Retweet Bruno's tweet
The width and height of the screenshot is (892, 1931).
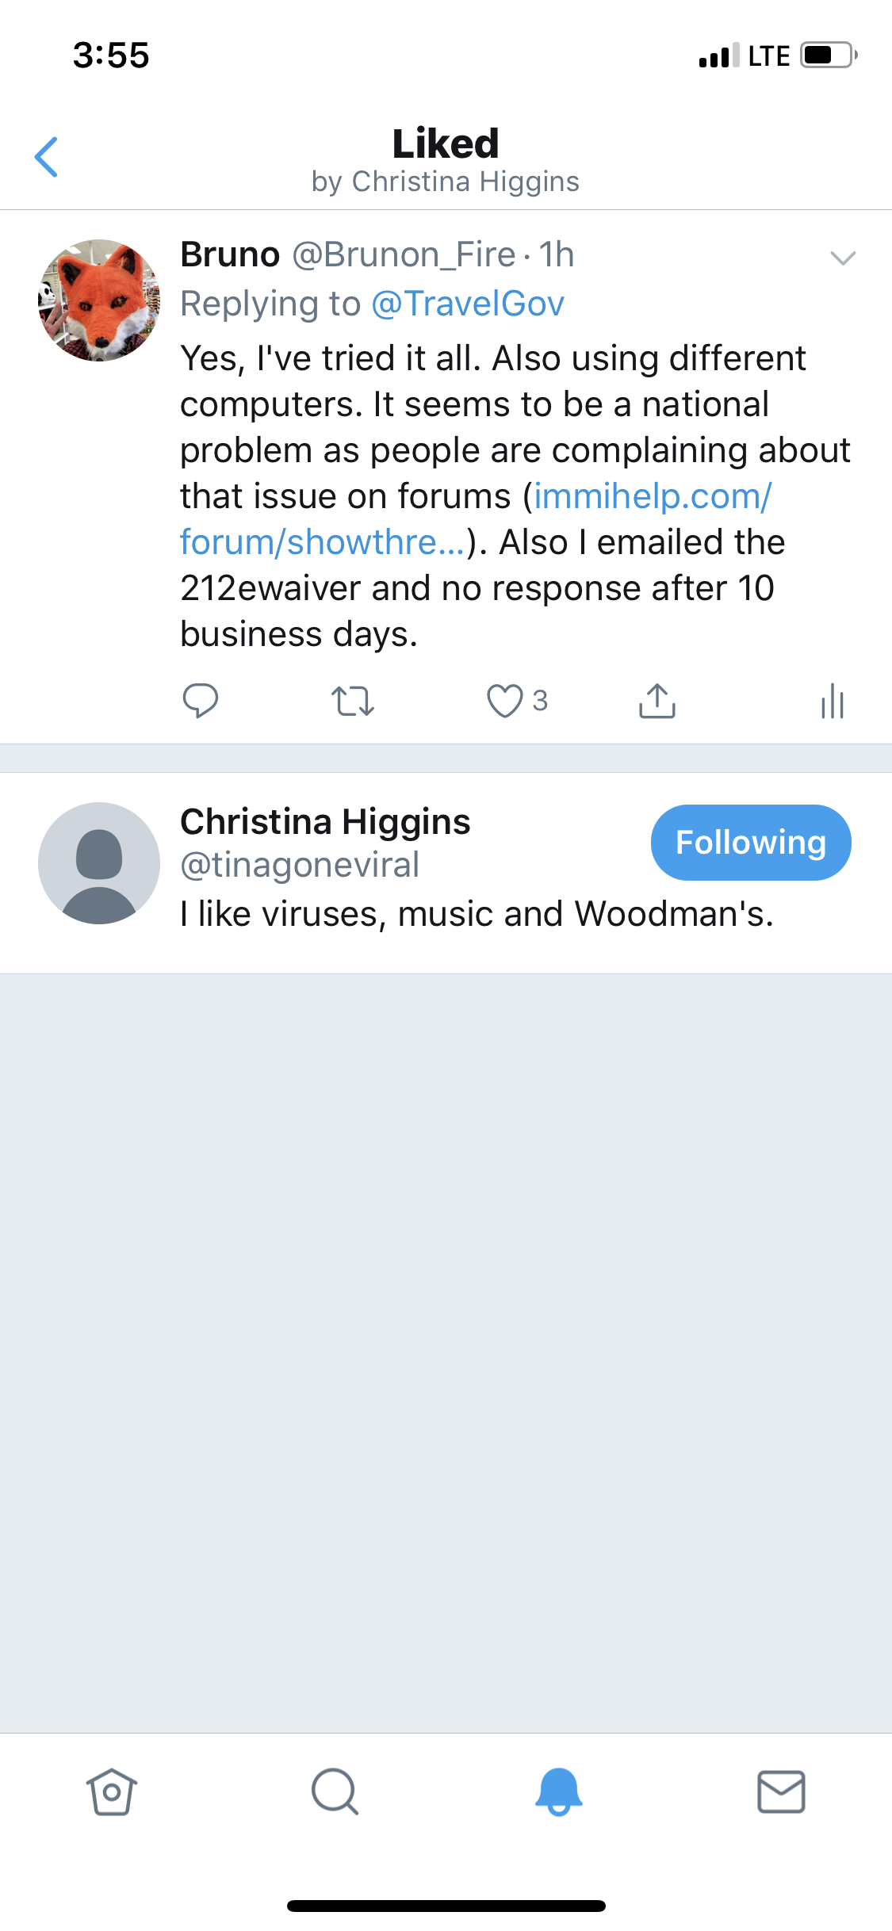click(x=352, y=702)
